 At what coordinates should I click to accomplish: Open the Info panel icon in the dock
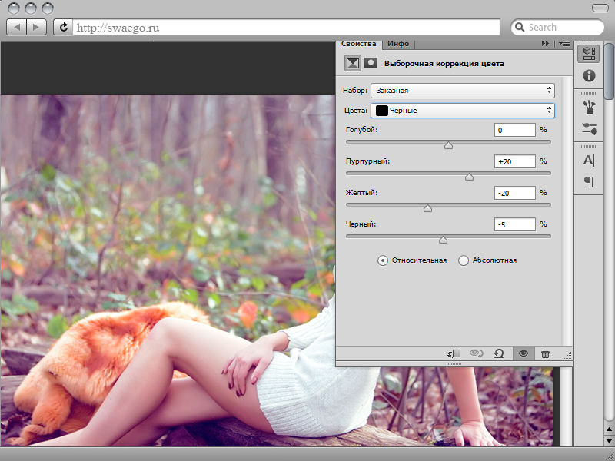pos(589,75)
